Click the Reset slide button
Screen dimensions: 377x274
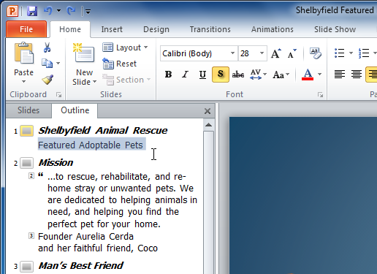(120, 64)
